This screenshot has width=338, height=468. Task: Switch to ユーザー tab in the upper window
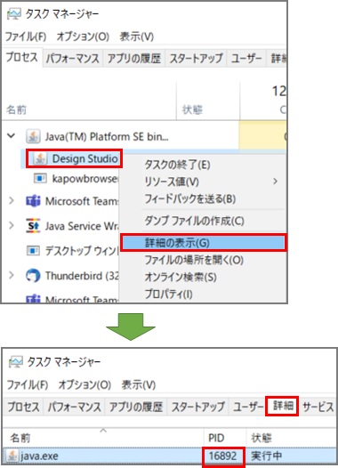pyautogui.click(x=246, y=58)
